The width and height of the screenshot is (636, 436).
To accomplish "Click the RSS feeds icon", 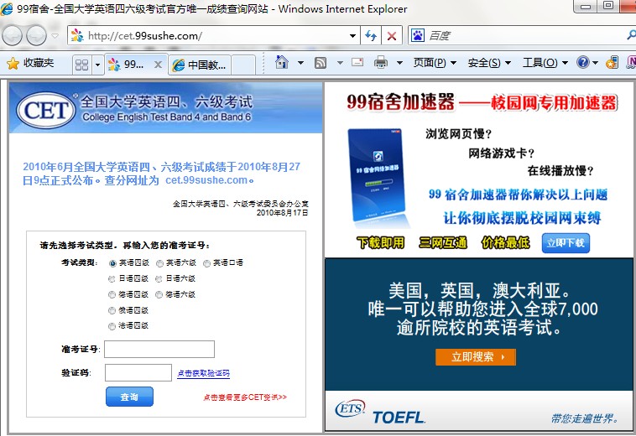I will point(321,63).
